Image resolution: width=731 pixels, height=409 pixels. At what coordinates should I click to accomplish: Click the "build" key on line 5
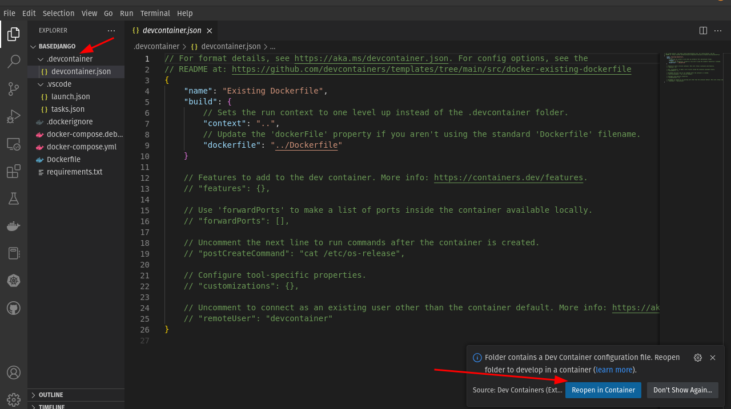pyautogui.click(x=200, y=102)
